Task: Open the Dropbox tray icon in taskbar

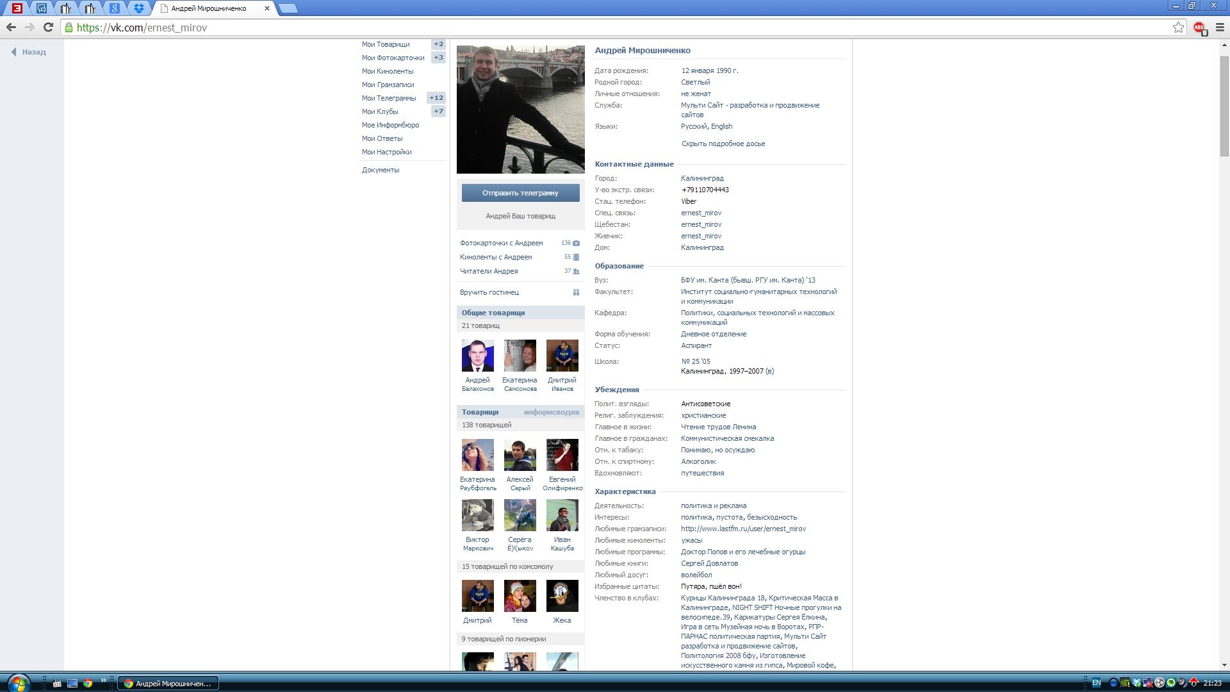Action: 1136,683
